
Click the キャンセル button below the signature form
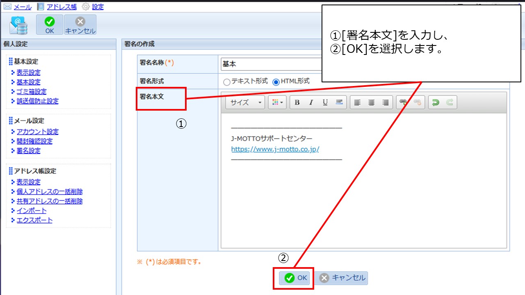pos(342,278)
